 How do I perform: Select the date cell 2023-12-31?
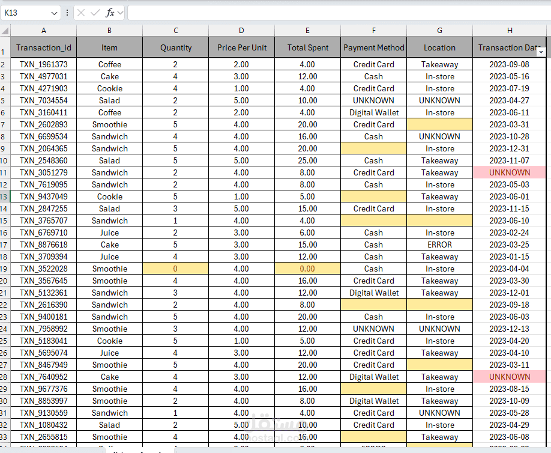tap(510, 148)
